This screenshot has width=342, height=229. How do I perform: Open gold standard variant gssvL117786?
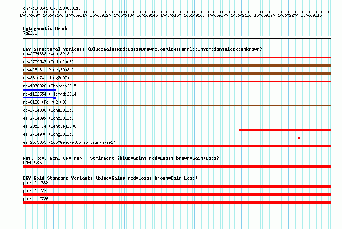(x=36, y=199)
